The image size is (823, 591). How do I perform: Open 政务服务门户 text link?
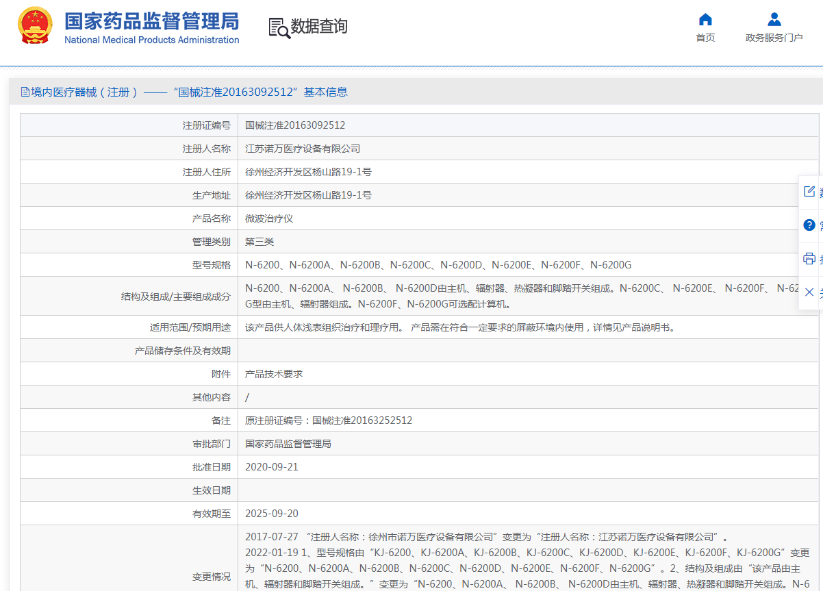(774, 38)
